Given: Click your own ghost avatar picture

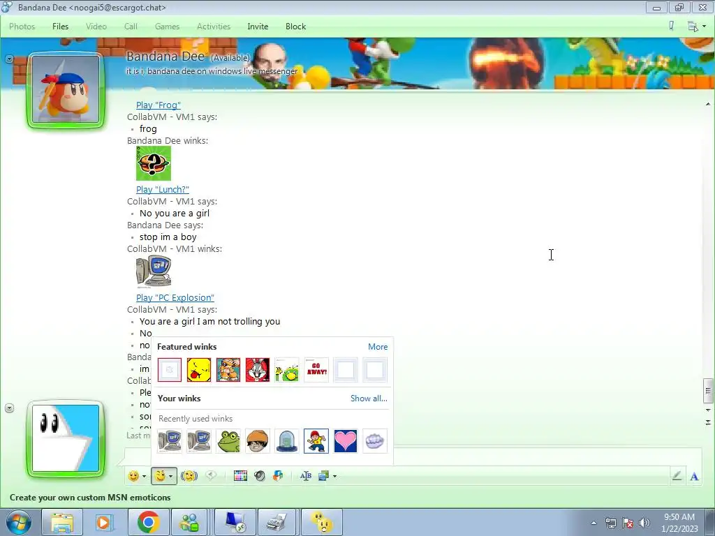Looking at the screenshot, I should point(66,438).
